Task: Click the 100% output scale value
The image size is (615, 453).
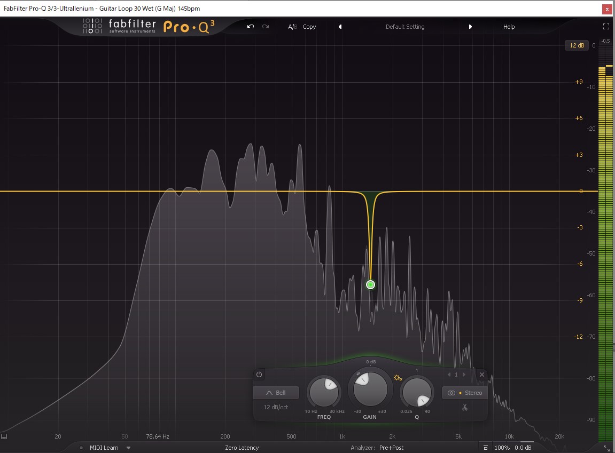Action: [x=502, y=448]
